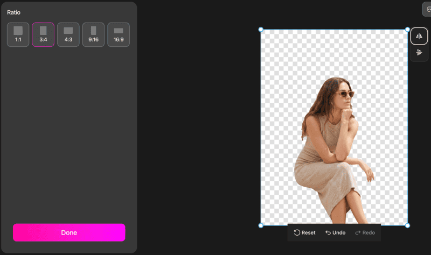The width and height of the screenshot is (431, 255).
Task: Choose the 9:16 vertical ratio
Action: (x=93, y=34)
